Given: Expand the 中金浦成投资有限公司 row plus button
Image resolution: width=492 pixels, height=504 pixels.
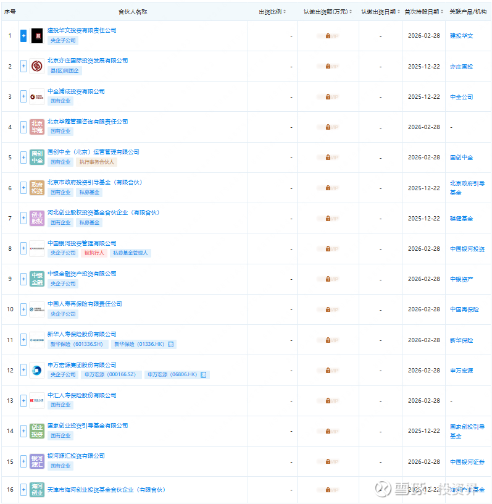Looking at the screenshot, I should 23,96.
